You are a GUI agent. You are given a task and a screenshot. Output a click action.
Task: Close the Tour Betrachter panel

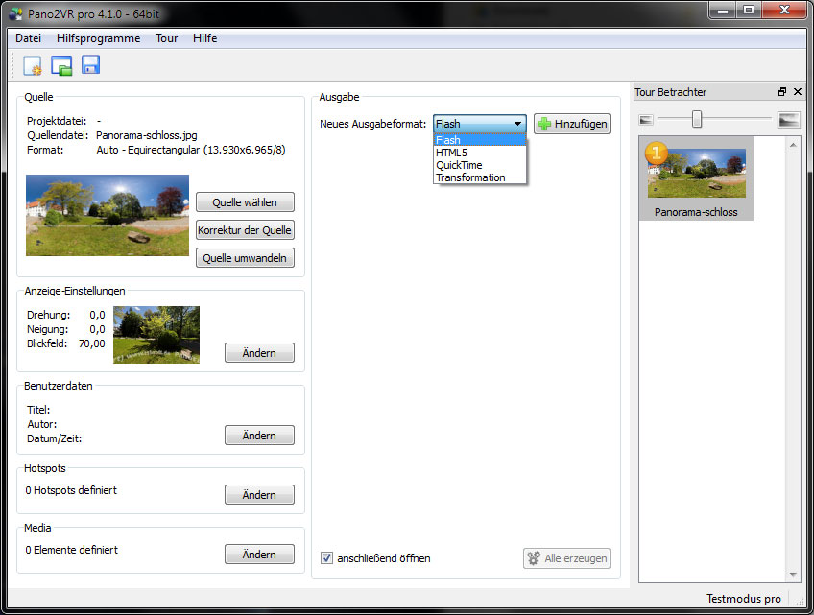pos(798,92)
